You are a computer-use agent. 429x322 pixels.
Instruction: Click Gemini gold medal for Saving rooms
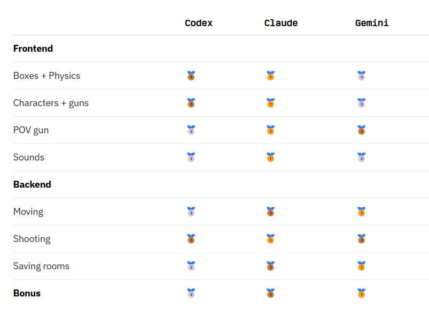coord(361,266)
